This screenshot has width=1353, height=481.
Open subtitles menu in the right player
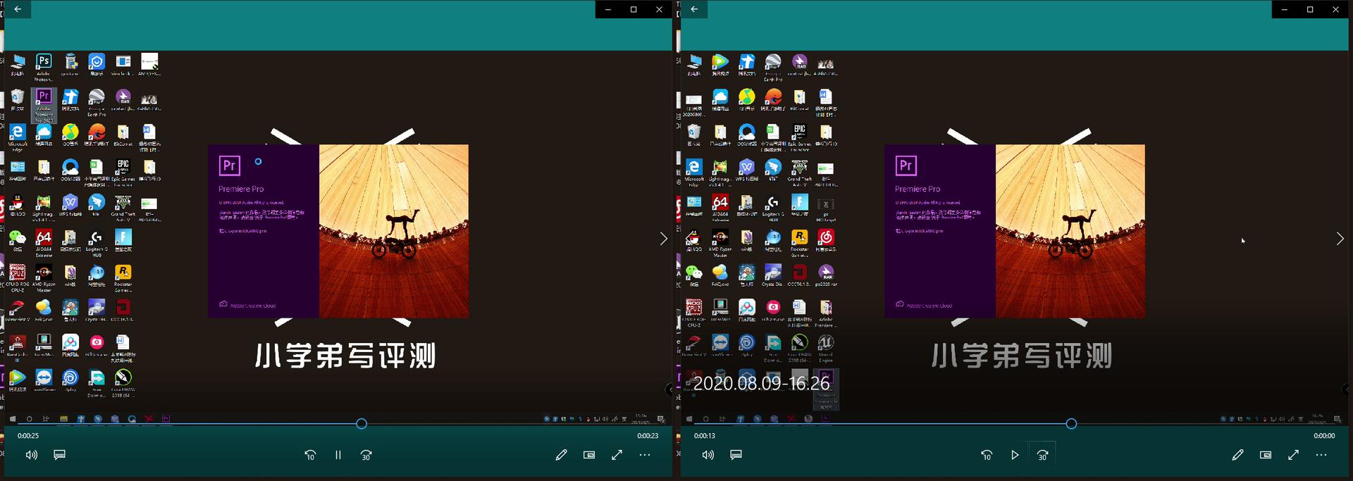[x=736, y=455]
